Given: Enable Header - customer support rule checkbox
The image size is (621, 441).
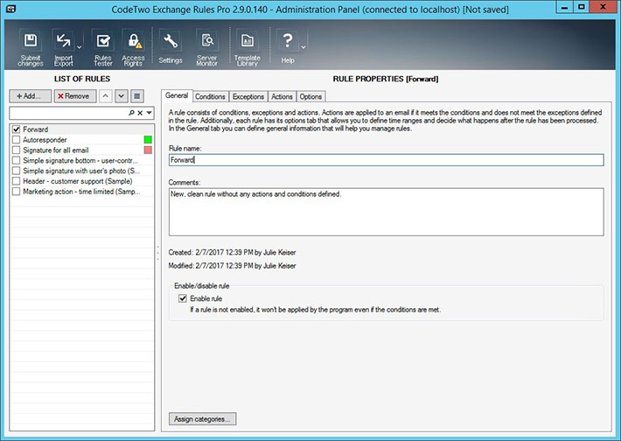Looking at the screenshot, I should (17, 180).
